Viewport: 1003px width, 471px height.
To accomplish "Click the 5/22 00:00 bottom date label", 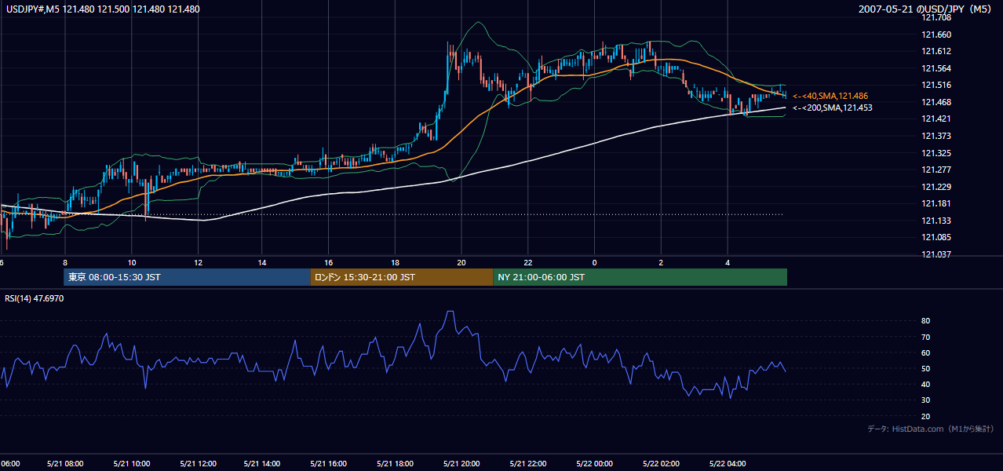I will pos(594,464).
